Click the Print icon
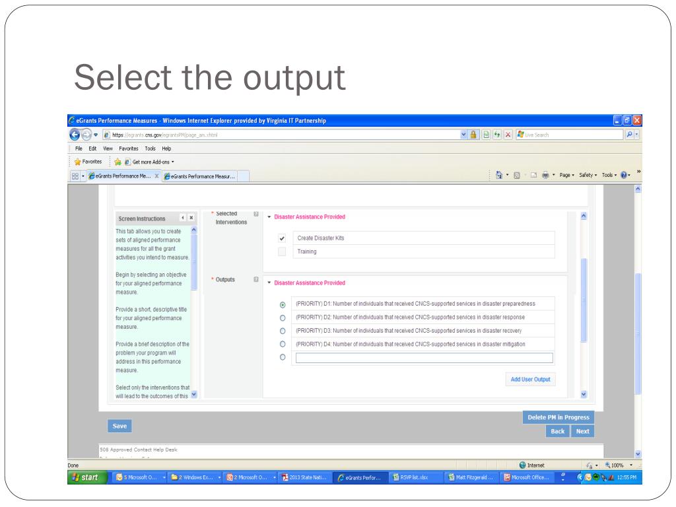This screenshot has width=676, height=507. point(545,175)
